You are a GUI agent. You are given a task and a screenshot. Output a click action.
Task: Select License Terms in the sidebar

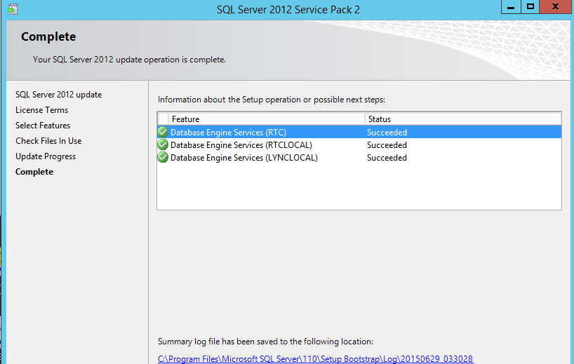pyautogui.click(x=41, y=110)
